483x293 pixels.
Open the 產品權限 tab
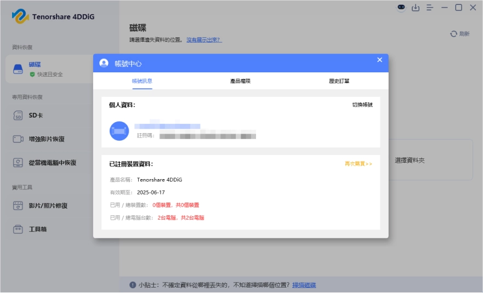pyautogui.click(x=240, y=81)
